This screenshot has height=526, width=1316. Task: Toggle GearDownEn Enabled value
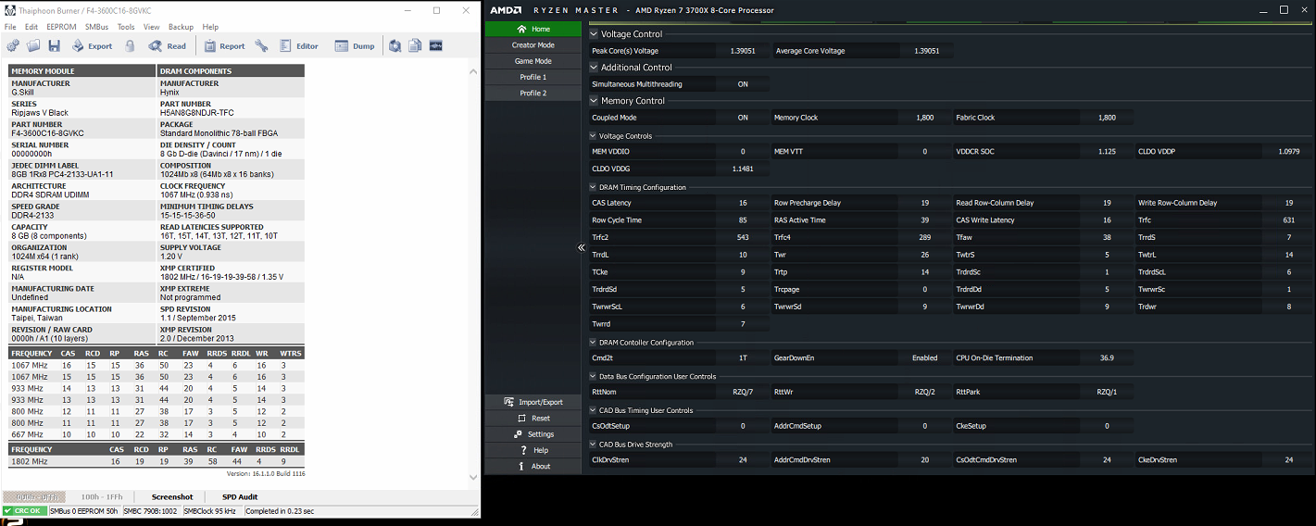pyautogui.click(x=924, y=357)
